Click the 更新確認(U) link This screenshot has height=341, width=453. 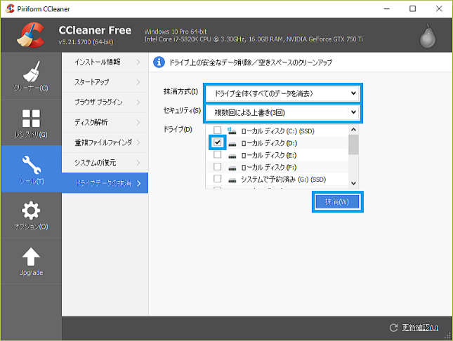pos(420,328)
